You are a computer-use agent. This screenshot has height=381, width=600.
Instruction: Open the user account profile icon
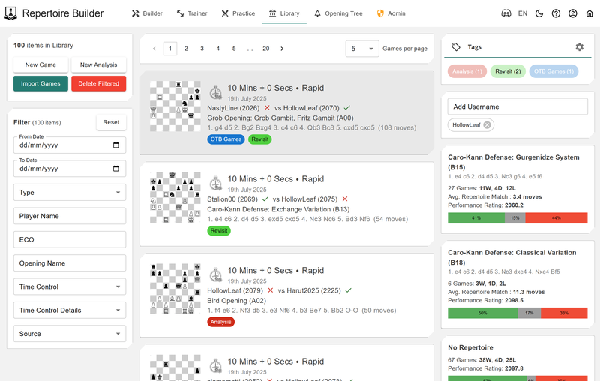tap(573, 13)
